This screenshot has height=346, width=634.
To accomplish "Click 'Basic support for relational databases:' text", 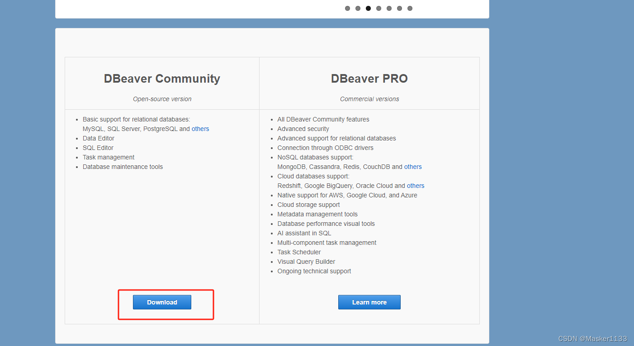I will click(137, 119).
